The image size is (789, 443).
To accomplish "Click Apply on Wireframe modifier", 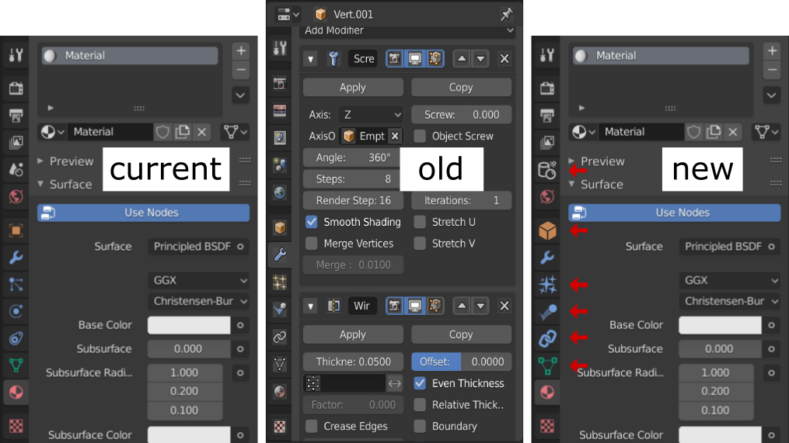I will point(353,334).
